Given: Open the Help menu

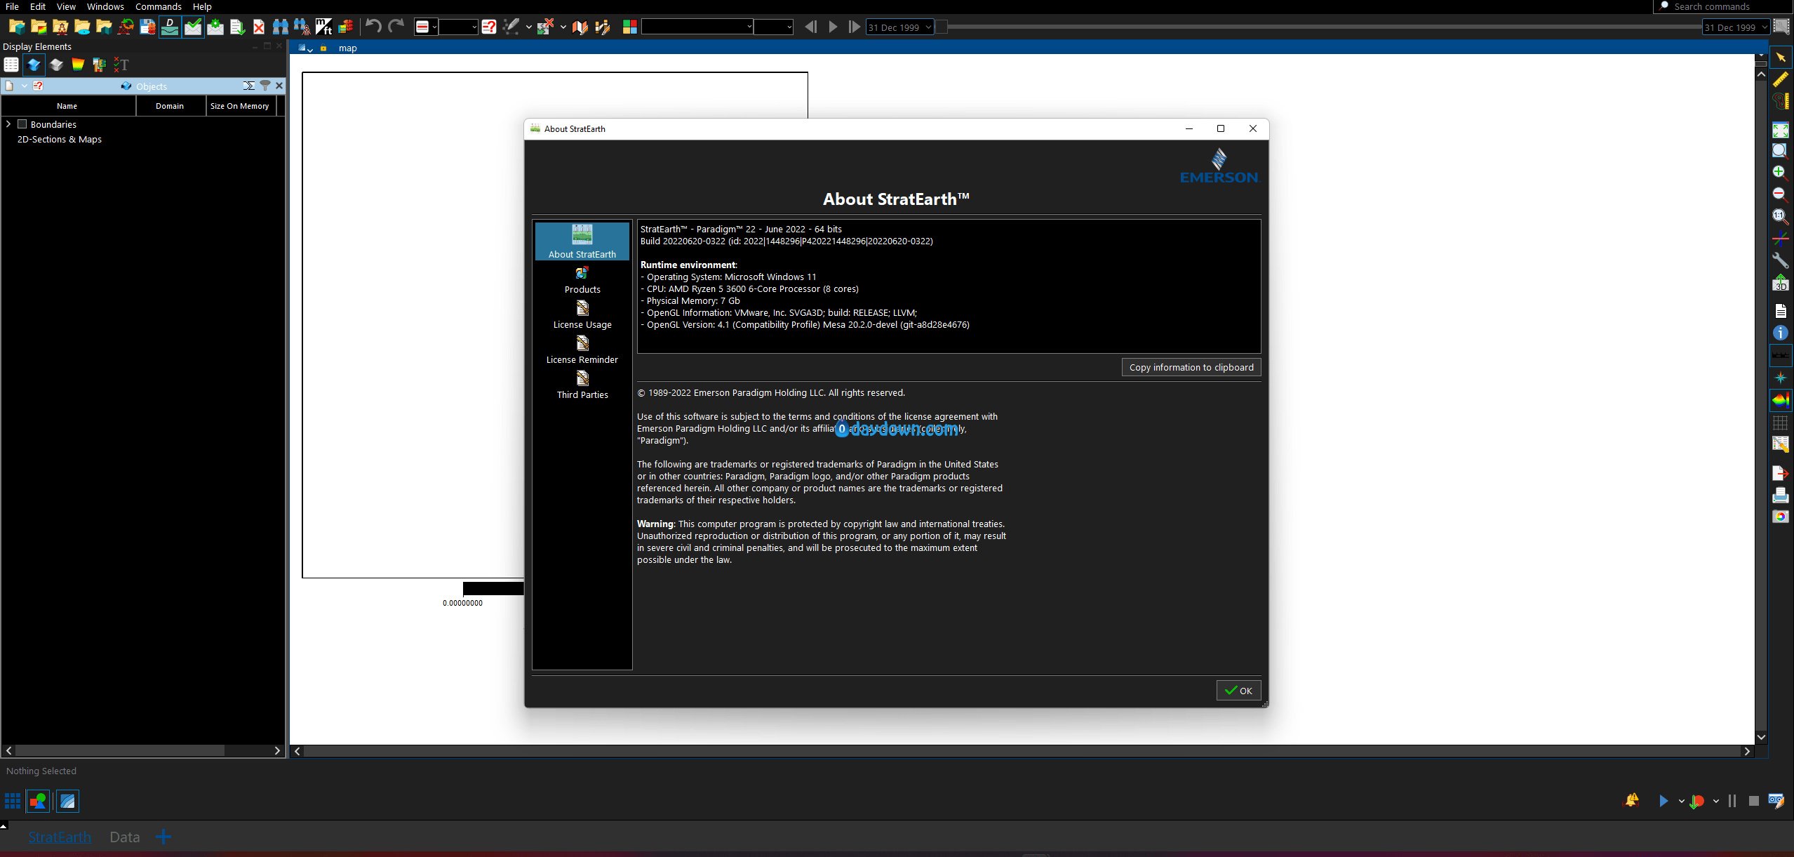Looking at the screenshot, I should (202, 6).
